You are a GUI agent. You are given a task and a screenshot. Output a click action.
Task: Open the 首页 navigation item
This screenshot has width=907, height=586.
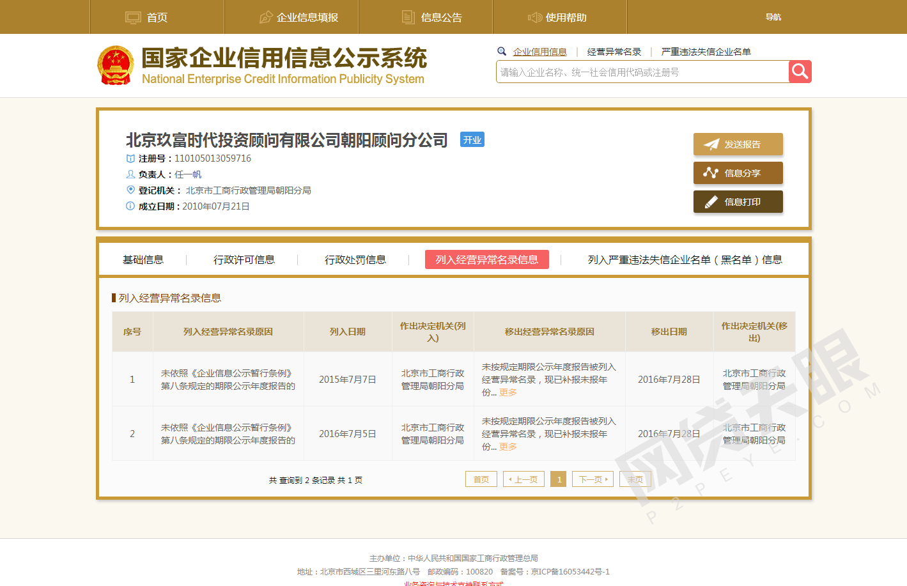click(157, 17)
